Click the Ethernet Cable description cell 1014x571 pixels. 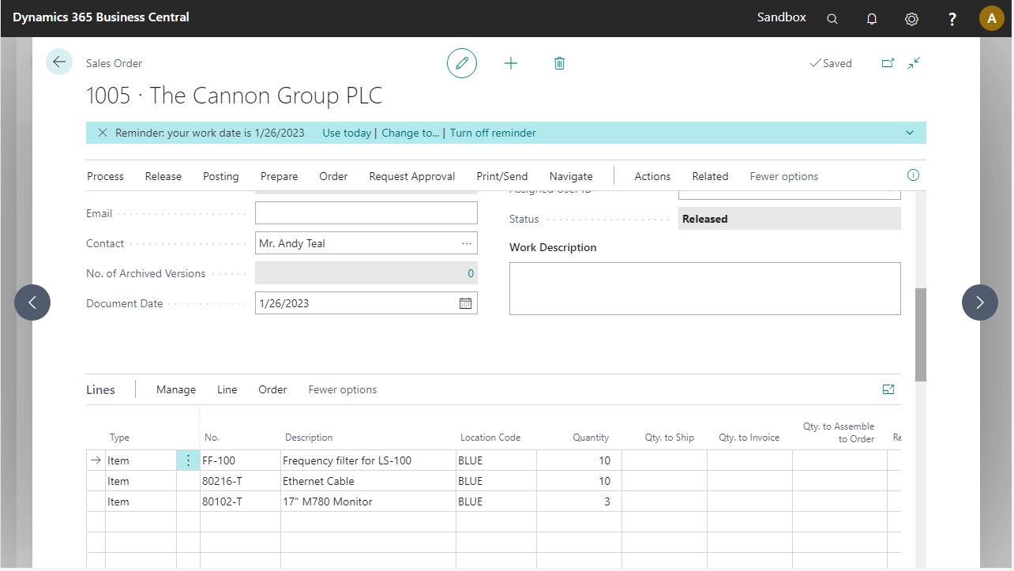click(368, 481)
